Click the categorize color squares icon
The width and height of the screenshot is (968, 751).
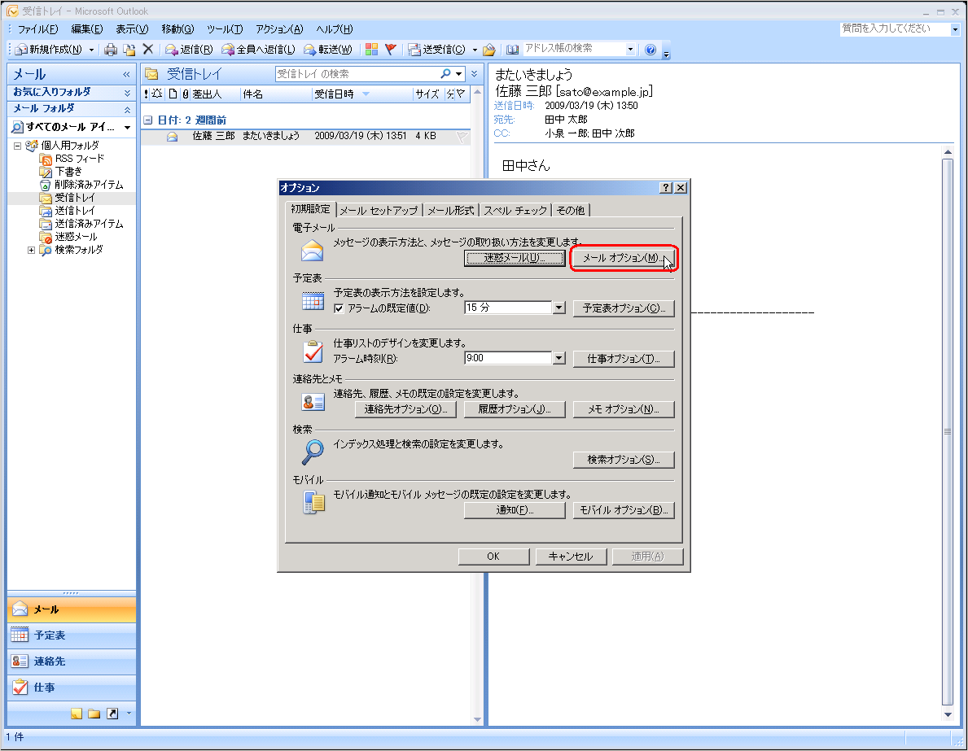click(x=371, y=50)
